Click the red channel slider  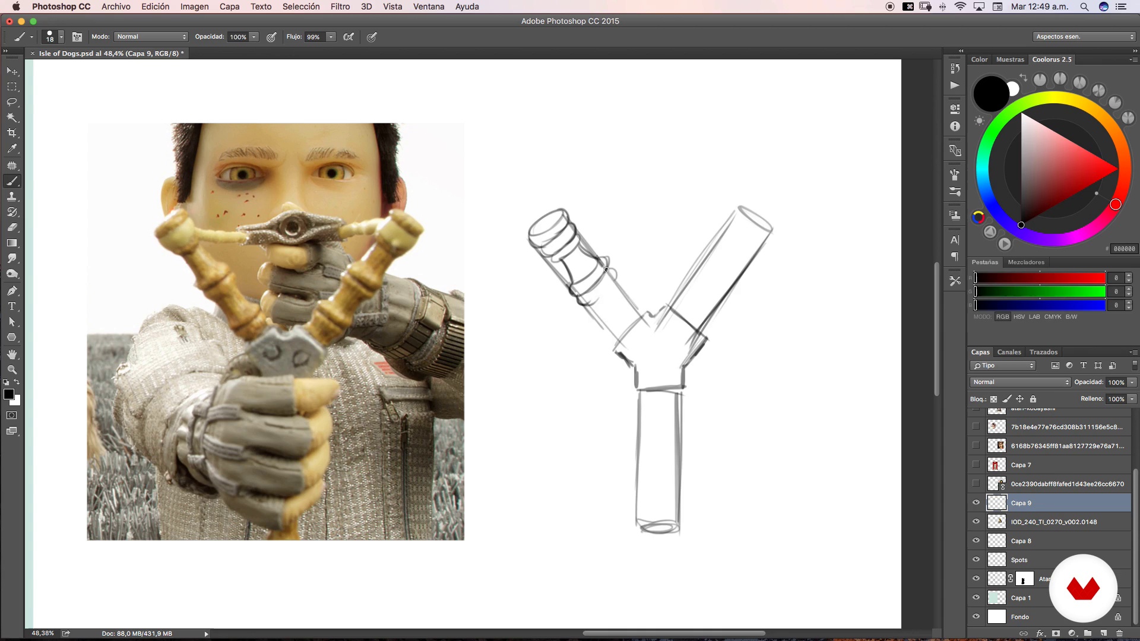tap(1039, 278)
